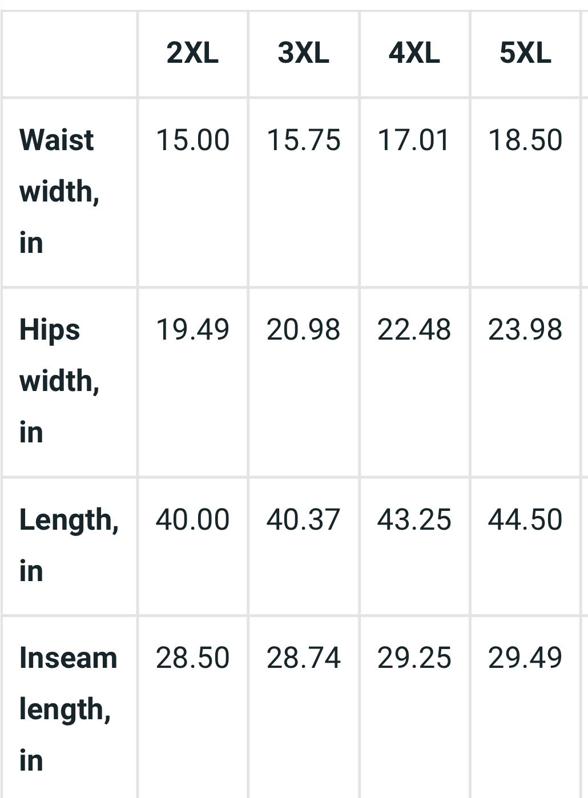
Task: Select inseam length value 28.74
Action: (x=303, y=658)
